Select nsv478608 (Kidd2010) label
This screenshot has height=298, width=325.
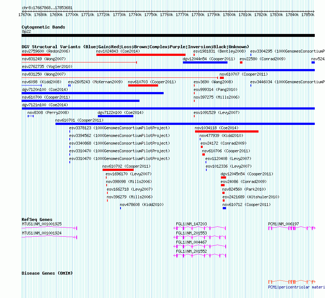[x=142, y=205]
